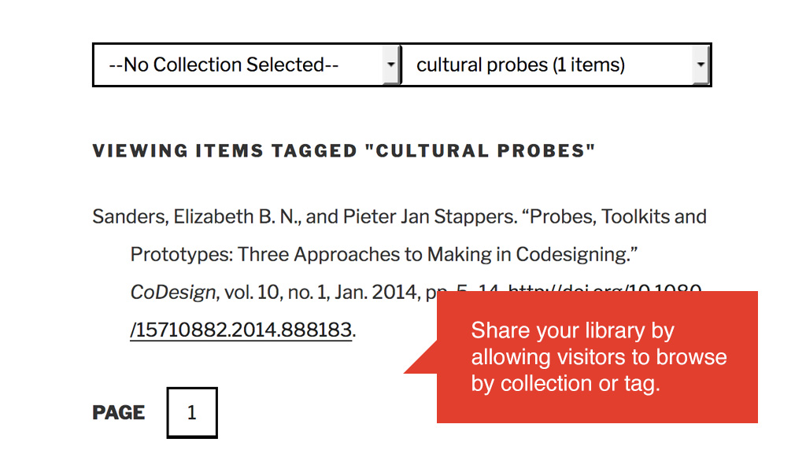The width and height of the screenshot is (806, 472).
Task: Click 'vol. 10, no. 1' in the citation
Action: 272,291
